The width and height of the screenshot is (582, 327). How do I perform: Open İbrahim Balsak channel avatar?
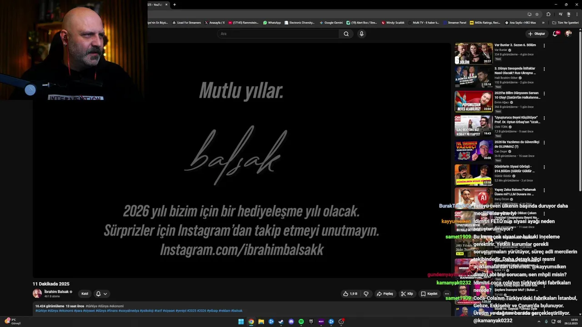pos(37,293)
